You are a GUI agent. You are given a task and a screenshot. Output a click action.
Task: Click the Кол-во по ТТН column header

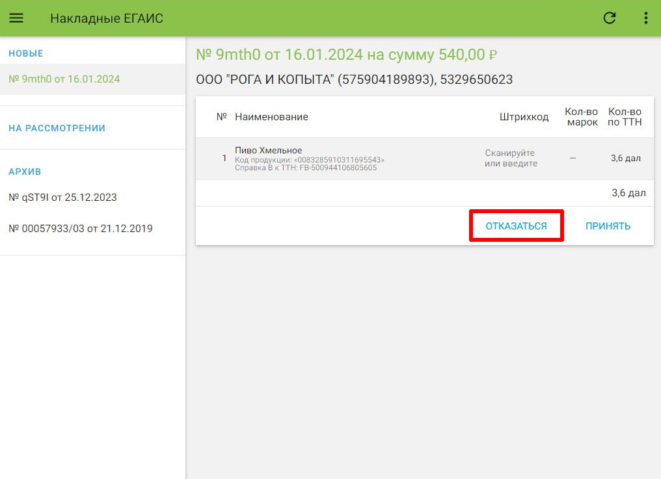click(x=625, y=117)
